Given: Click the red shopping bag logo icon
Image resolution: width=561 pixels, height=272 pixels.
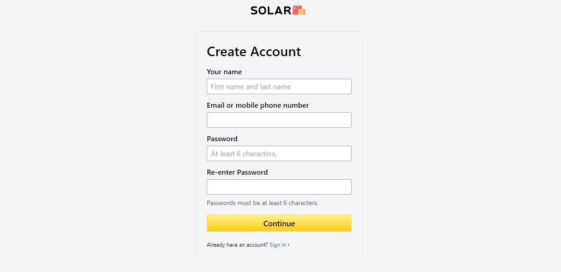Looking at the screenshot, I should (x=296, y=9).
